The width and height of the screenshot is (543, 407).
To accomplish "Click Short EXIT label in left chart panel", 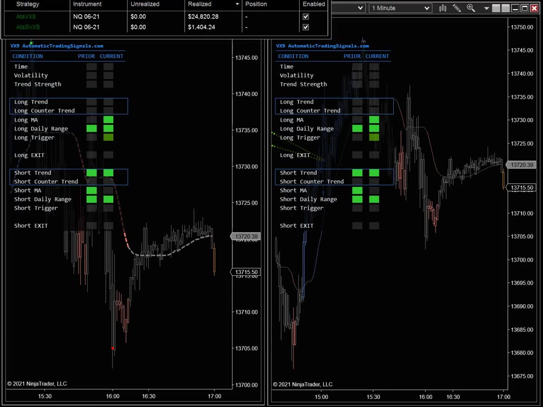I will click(31, 226).
